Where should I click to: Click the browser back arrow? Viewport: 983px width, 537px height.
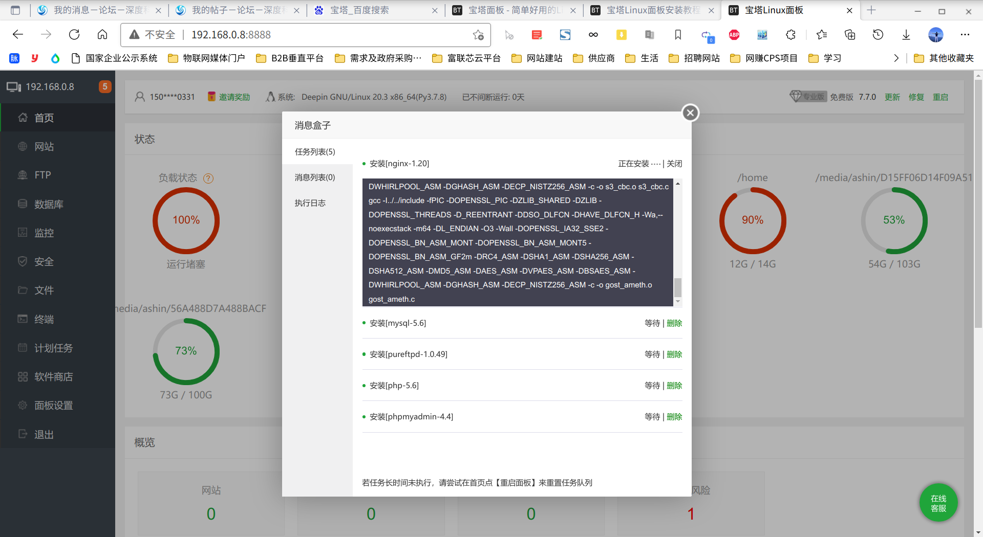(x=18, y=34)
